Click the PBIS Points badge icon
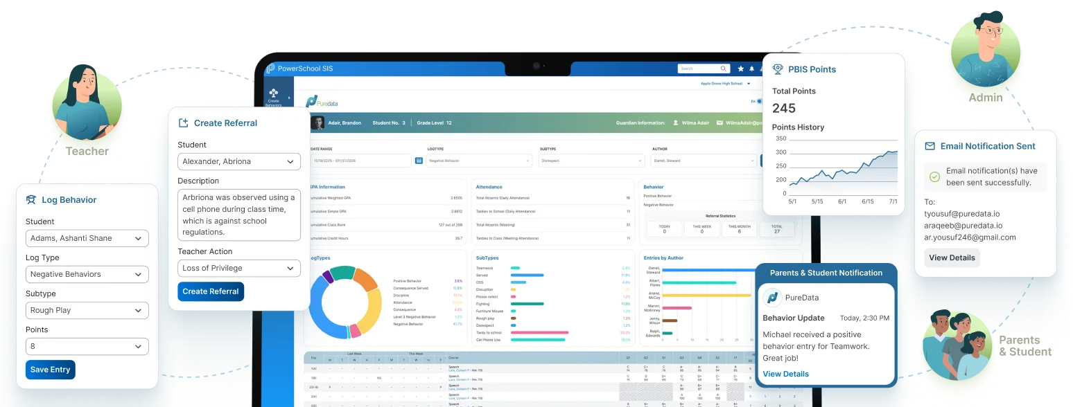This screenshot has width=1073, height=407. [x=778, y=69]
